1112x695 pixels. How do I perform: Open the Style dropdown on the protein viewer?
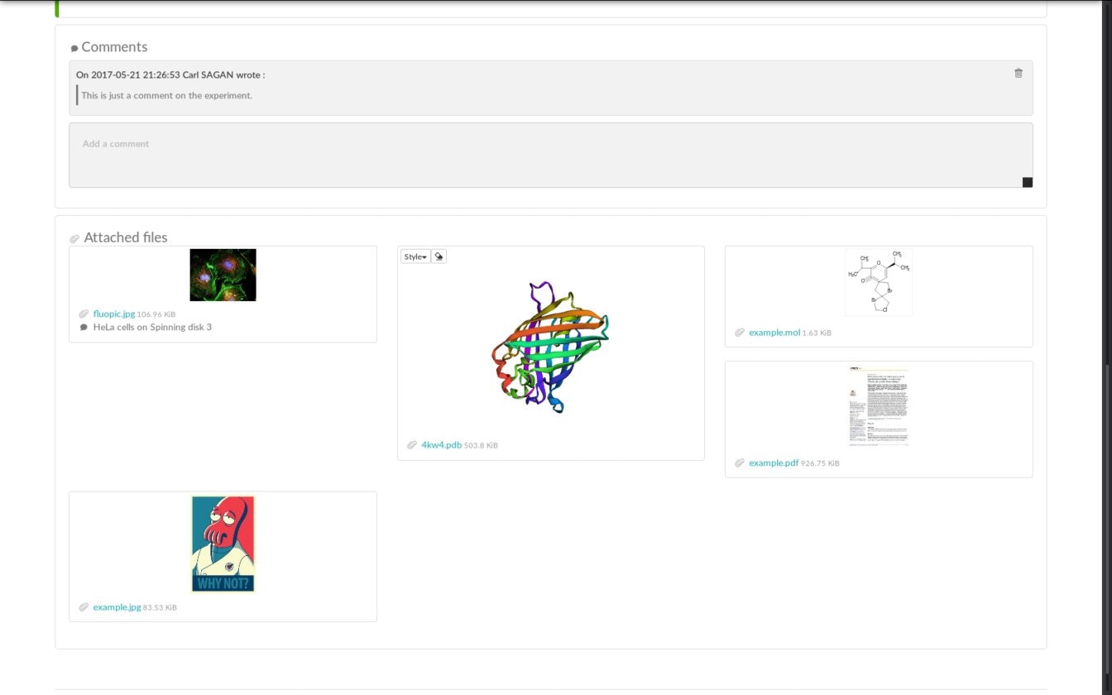414,256
